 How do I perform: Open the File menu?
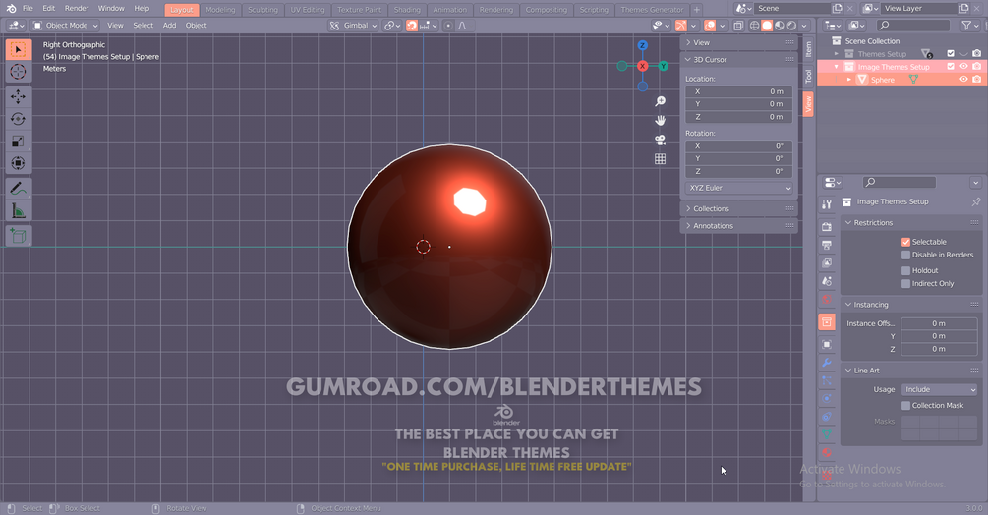(28, 9)
